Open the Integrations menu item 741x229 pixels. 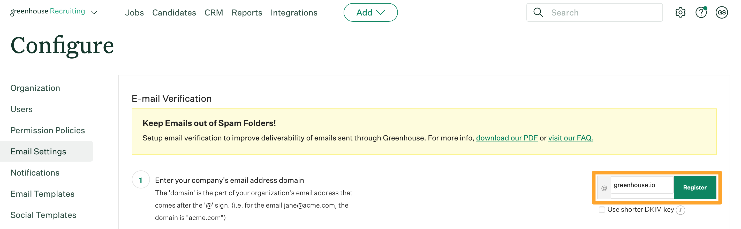click(x=294, y=13)
